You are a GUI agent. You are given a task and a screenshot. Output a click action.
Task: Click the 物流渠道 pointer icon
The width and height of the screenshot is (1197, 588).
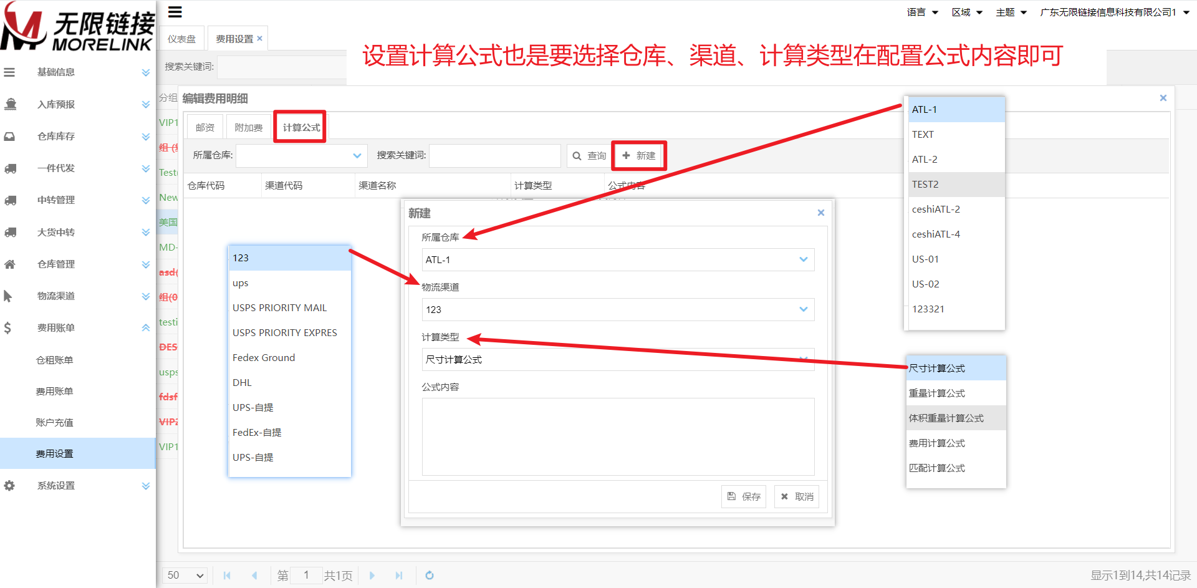(x=8, y=296)
